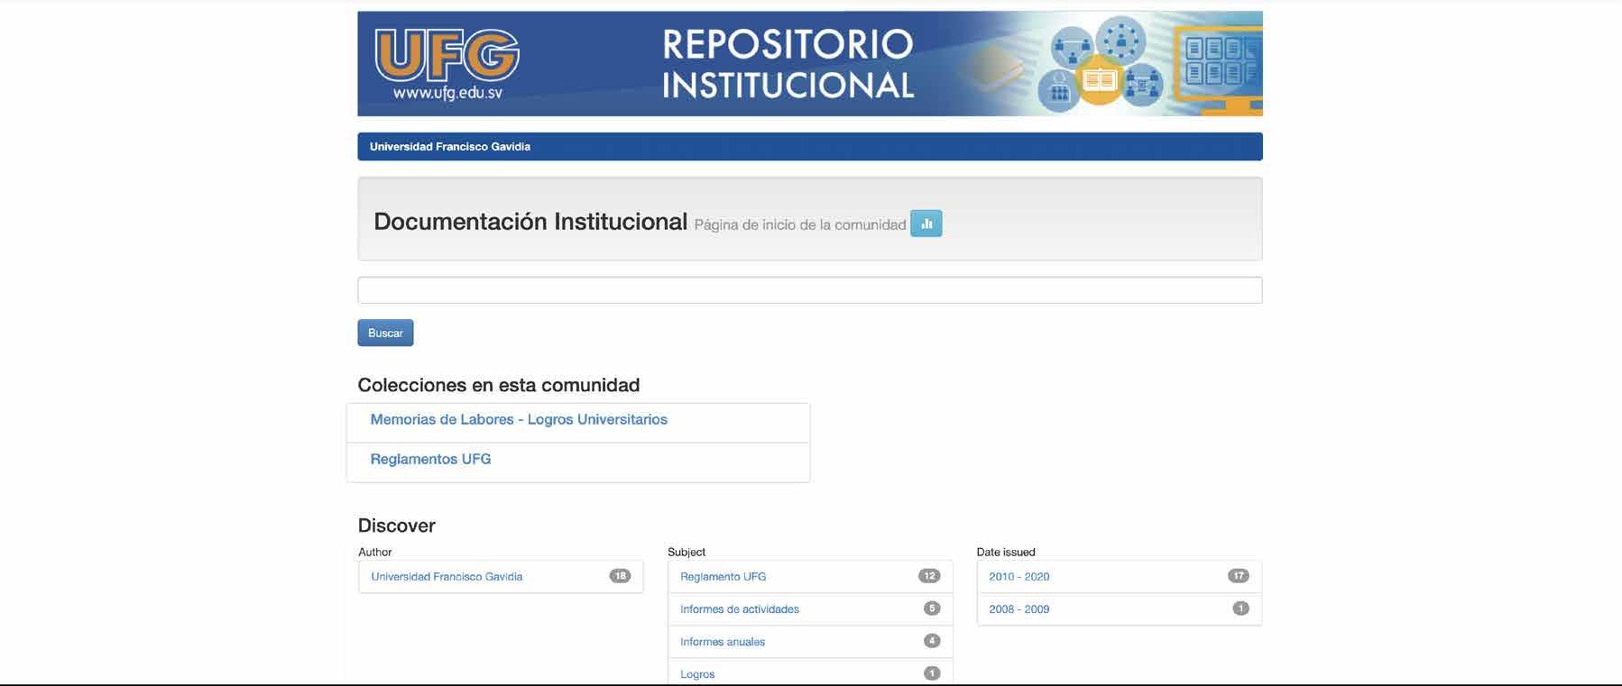Image resolution: width=1622 pixels, height=686 pixels.
Task: Filter by subject Logros
Action: point(696,674)
